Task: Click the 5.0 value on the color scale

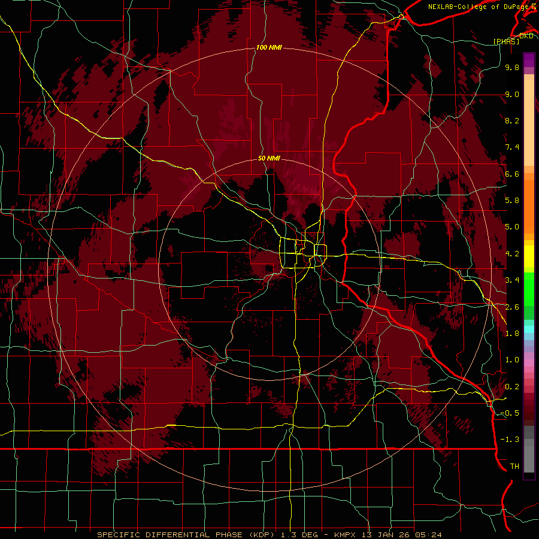Action: 512,227
